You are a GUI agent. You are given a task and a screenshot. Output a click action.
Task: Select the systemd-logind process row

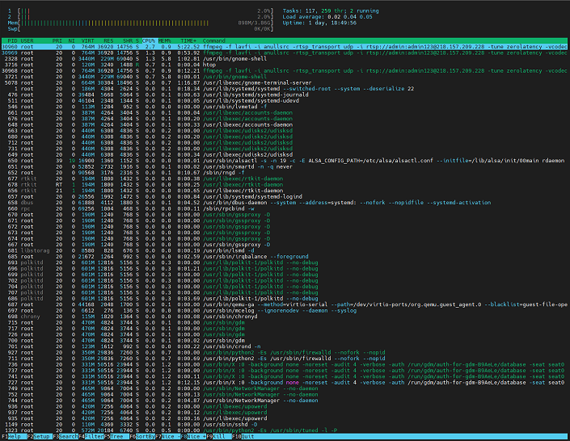tap(285, 196)
